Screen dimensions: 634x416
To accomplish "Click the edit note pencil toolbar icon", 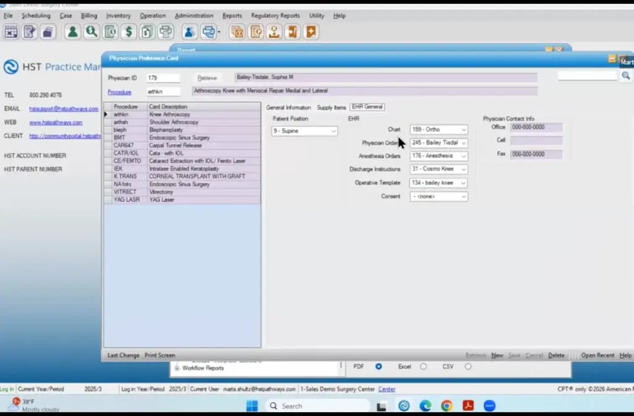I will [29, 32].
